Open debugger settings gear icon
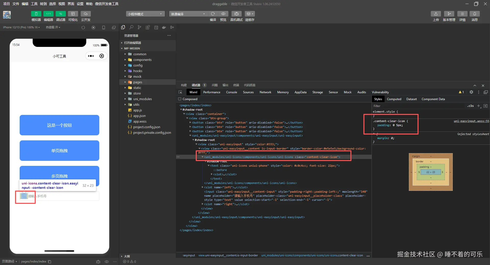 [471, 92]
